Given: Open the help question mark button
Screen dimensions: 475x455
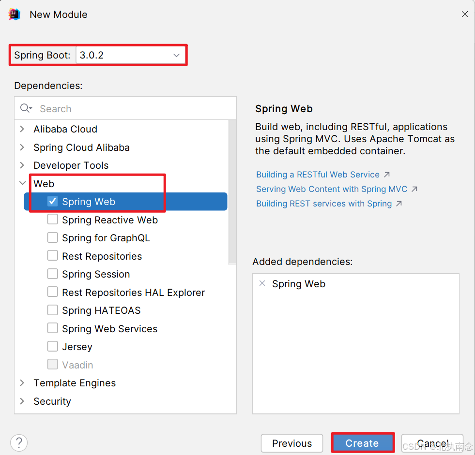Looking at the screenshot, I should click(19, 443).
